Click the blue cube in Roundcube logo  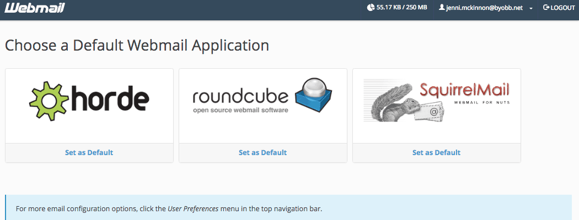(x=314, y=96)
